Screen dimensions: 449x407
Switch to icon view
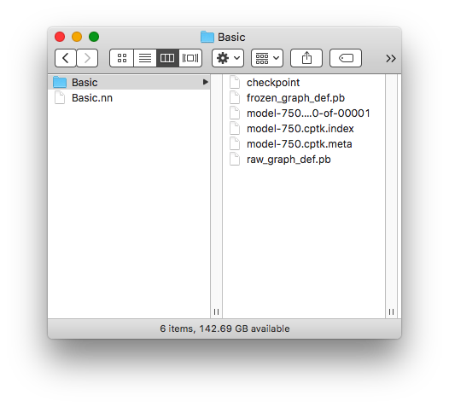[122, 58]
